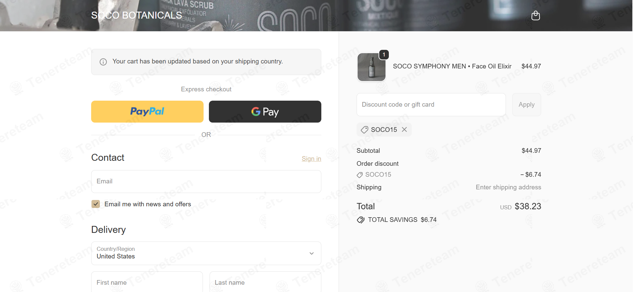Uncheck Email me with news and offers
633x292 pixels.
(96, 204)
